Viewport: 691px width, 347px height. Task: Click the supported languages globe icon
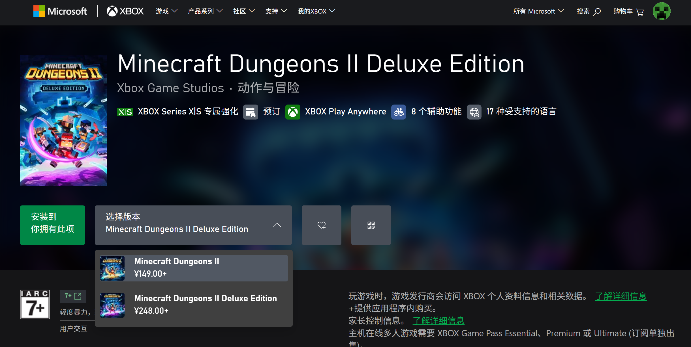[x=474, y=112]
